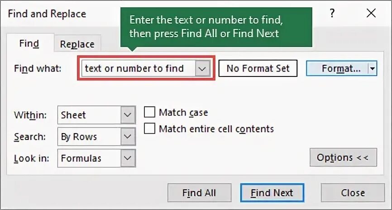
Task: Open the Look in Formulas dropdown arrow
Action: (x=128, y=158)
